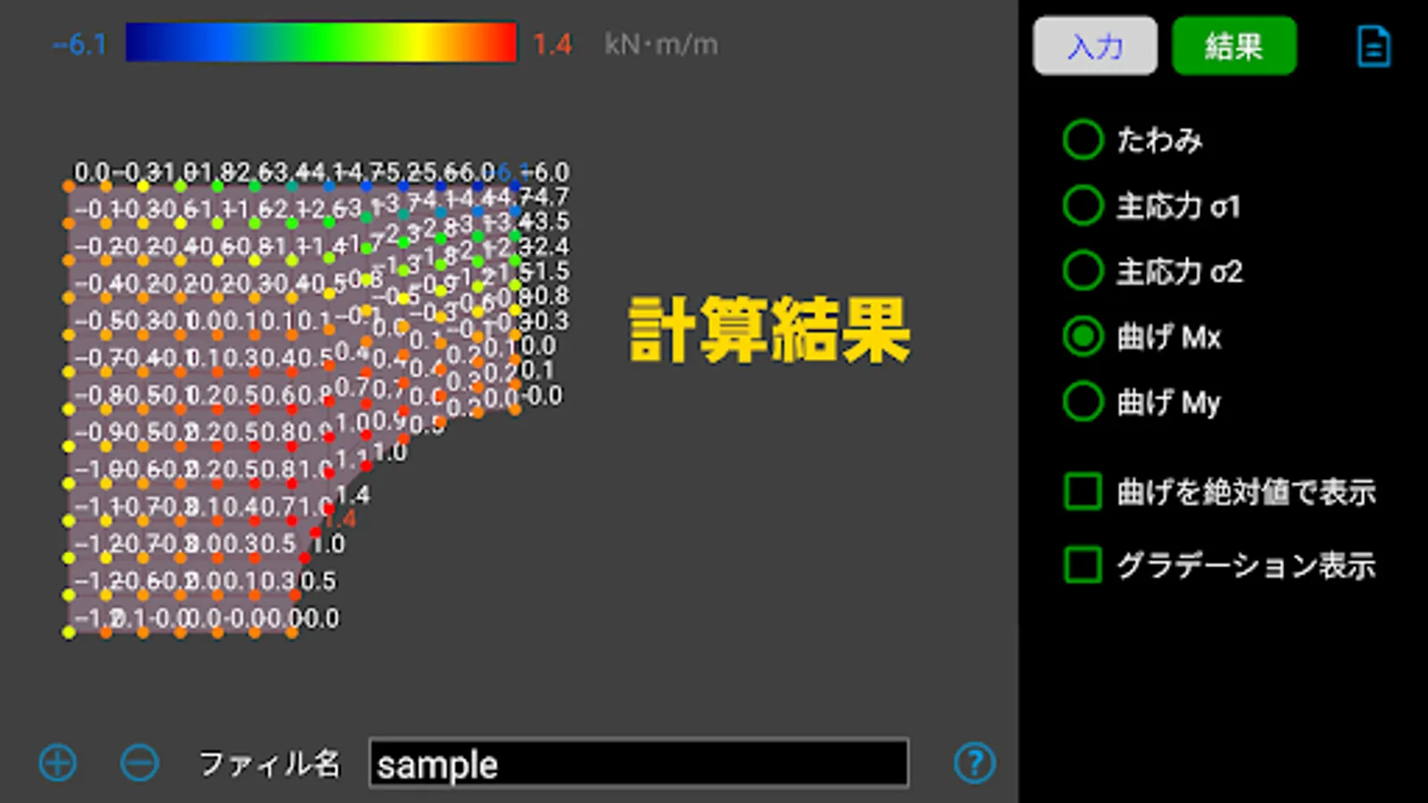Select the 曲げ My radio option
This screenshot has width=1428, height=803.
tap(1083, 401)
